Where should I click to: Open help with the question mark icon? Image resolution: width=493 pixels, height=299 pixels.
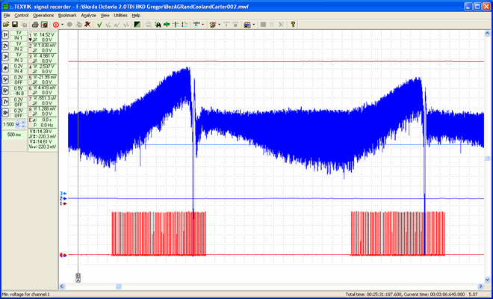click(293, 25)
